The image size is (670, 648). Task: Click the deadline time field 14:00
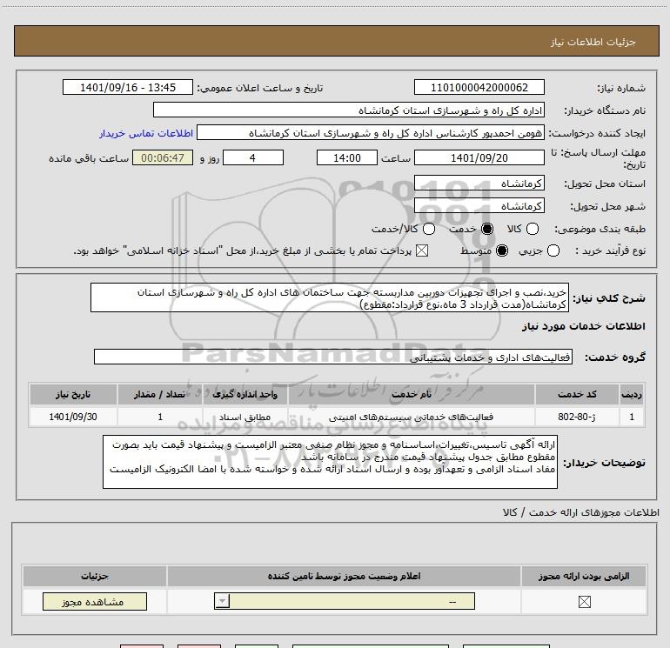coord(347,157)
